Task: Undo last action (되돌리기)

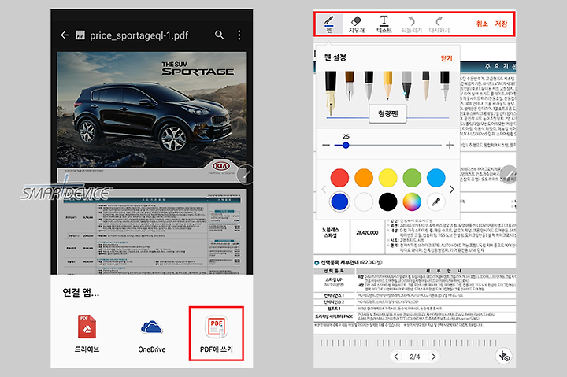Action: pos(412,24)
